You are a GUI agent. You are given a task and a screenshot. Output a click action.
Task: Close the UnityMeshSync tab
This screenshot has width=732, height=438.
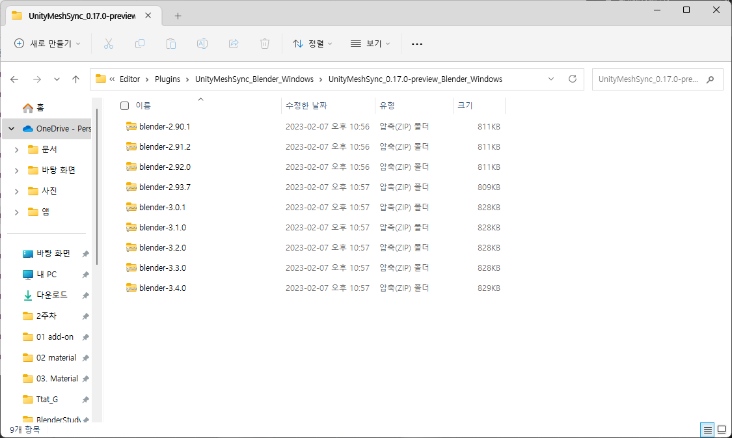[148, 16]
